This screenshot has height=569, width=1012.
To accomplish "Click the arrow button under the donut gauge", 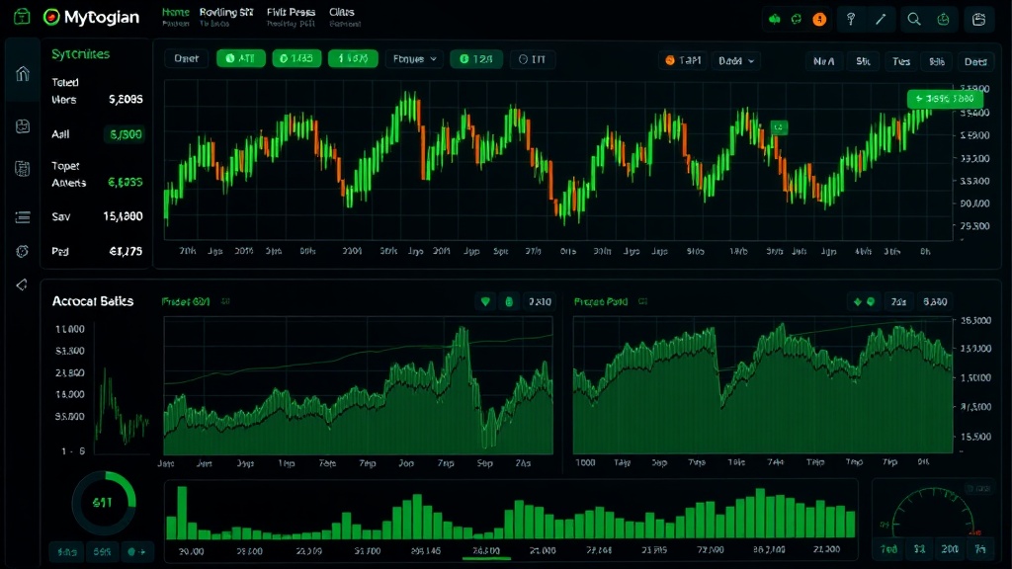I will (x=137, y=552).
